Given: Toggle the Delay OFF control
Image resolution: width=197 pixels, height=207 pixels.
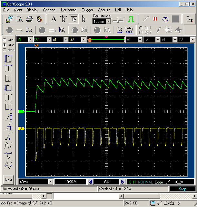Looking at the screenshot, I should 129,30.
